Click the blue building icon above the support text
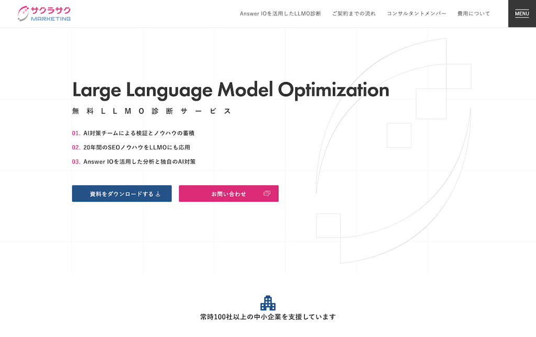This screenshot has width=536, height=337. [x=268, y=302]
